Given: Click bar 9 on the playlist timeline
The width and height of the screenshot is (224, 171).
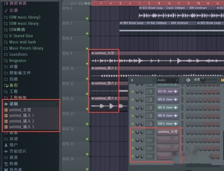Looking at the screenshot, I should [x=159, y=3].
